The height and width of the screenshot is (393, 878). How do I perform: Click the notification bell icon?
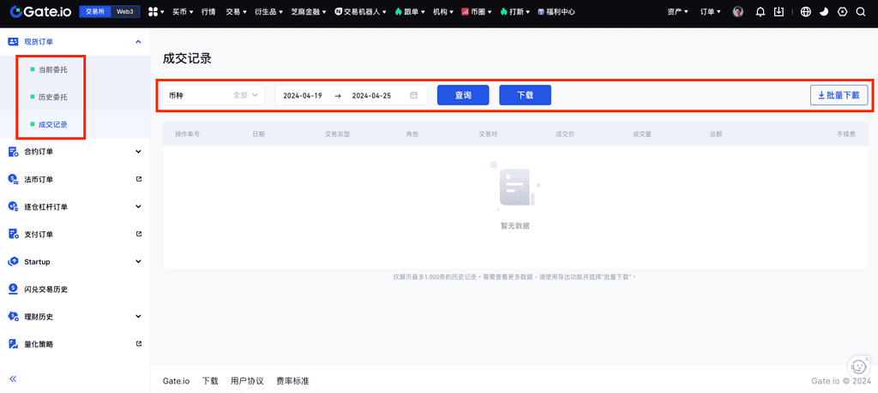[760, 12]
